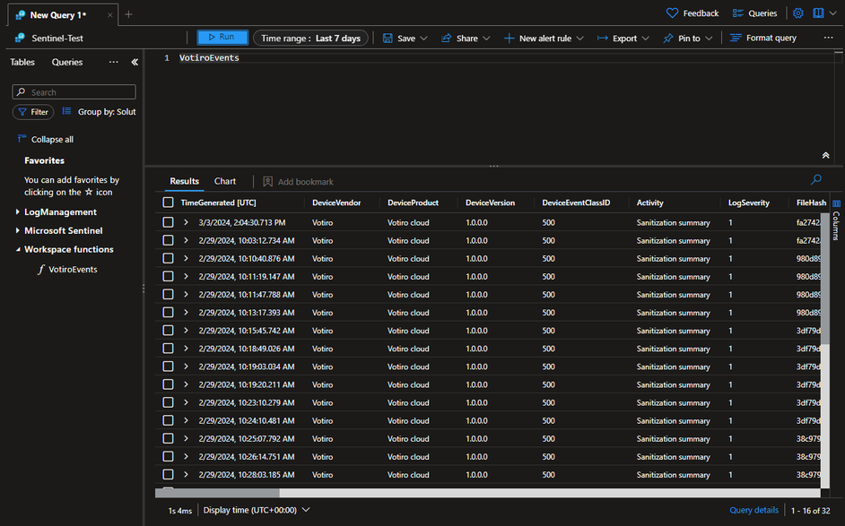Click the Collapse all icon
The height and width of the screenshot is (526, 845).
[22, 139]
